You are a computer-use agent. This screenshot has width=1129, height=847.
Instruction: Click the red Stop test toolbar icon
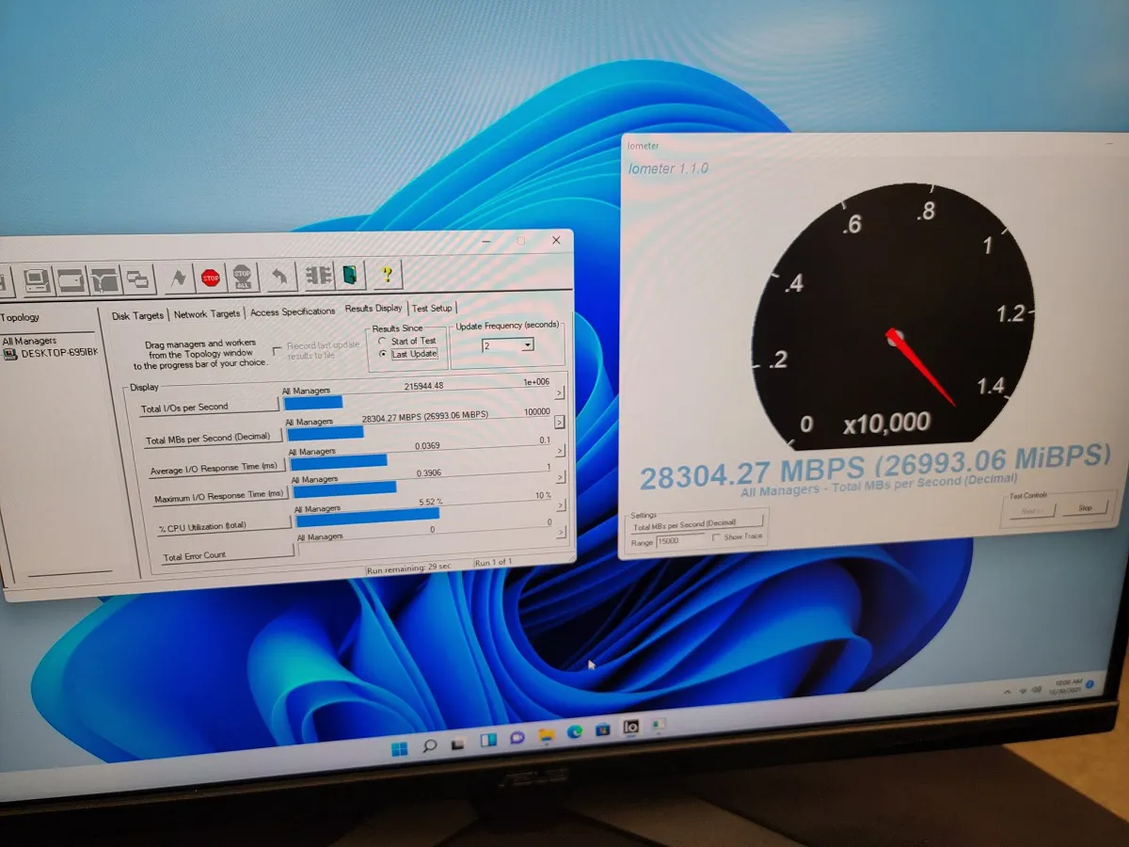pos(210,278)
